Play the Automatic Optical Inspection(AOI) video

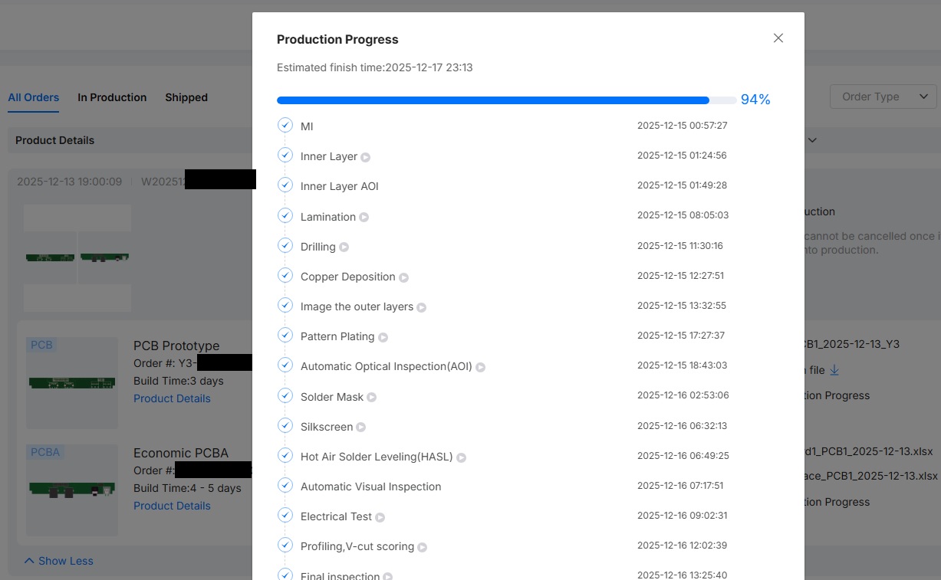[481, 367]
